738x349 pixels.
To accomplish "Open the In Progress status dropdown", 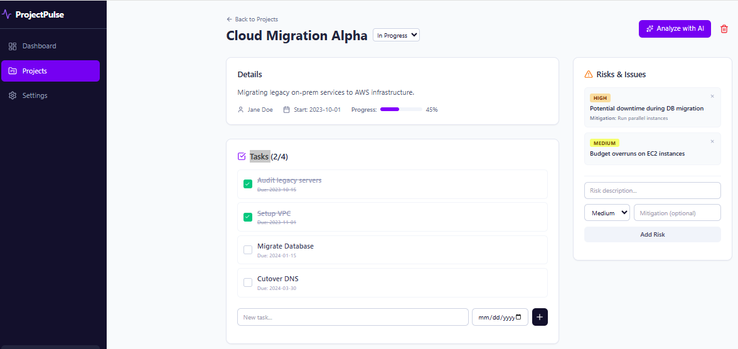I will pyautogui.click(x=397, y=35).
